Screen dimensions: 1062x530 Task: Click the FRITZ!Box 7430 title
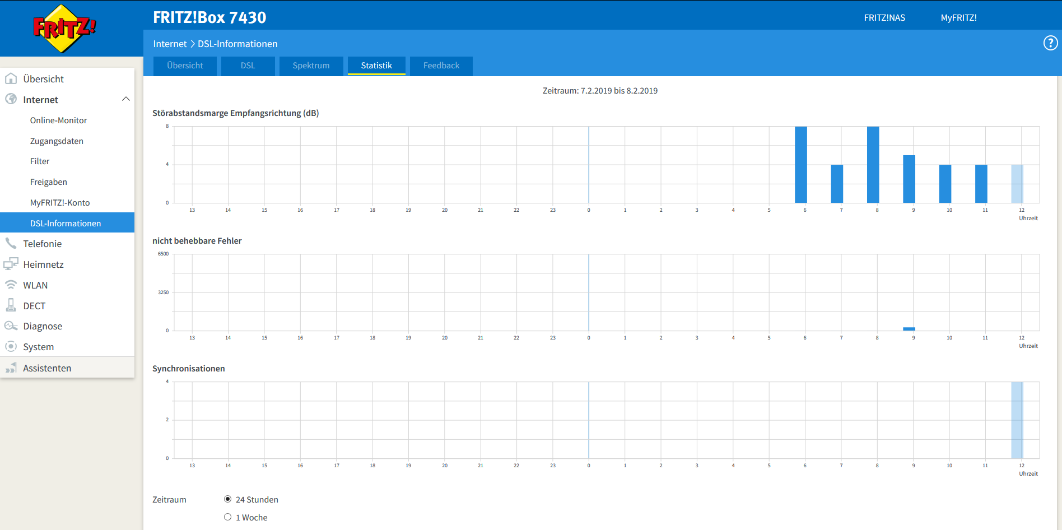(209, 17)
